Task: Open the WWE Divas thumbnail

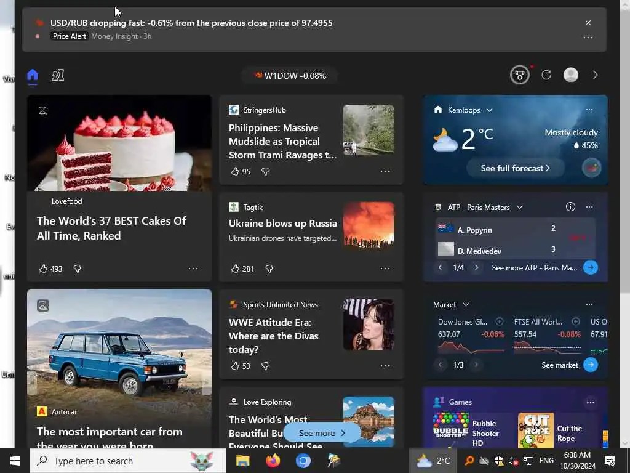Action: pos(369,325)
